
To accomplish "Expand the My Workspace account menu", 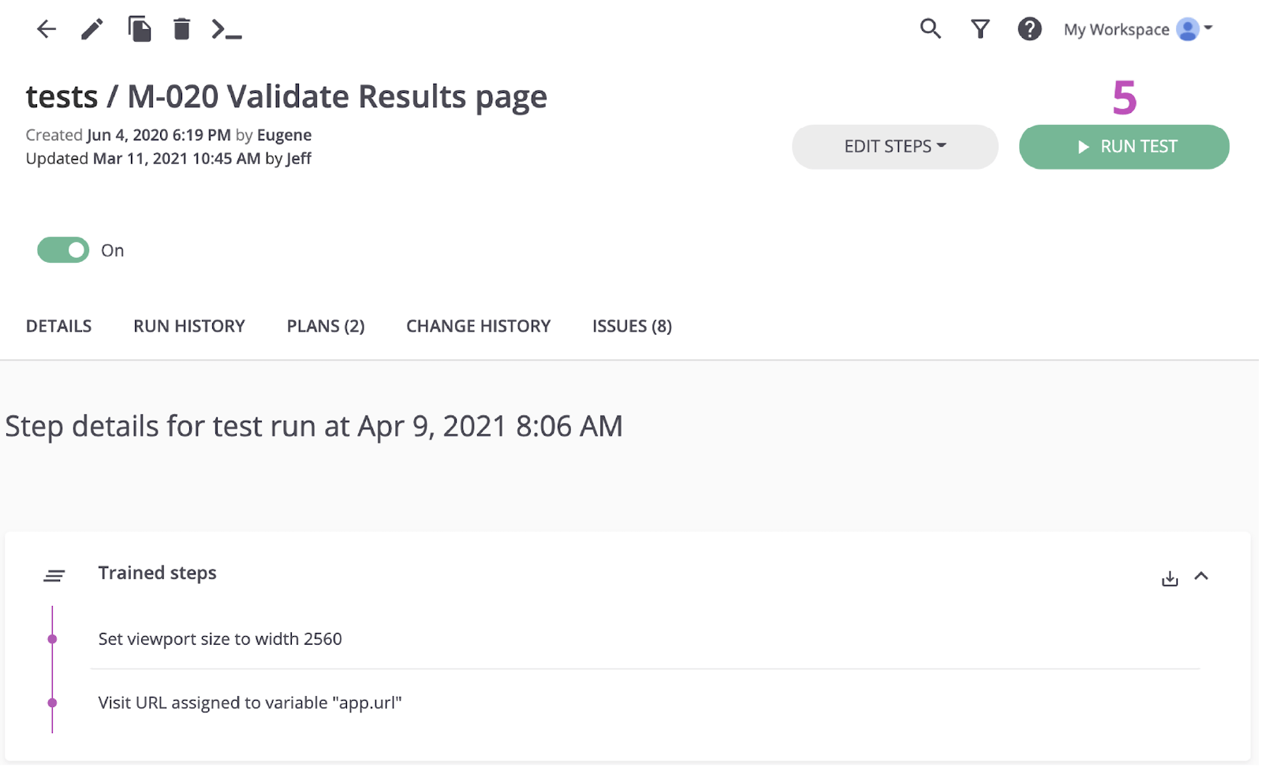I will 1137,29.
